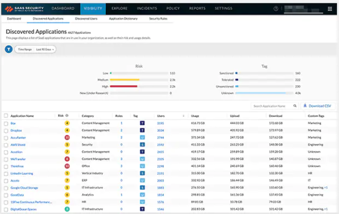Open the Explore top navigation item
The image size is (339, 214).
(x=119, y=8)
